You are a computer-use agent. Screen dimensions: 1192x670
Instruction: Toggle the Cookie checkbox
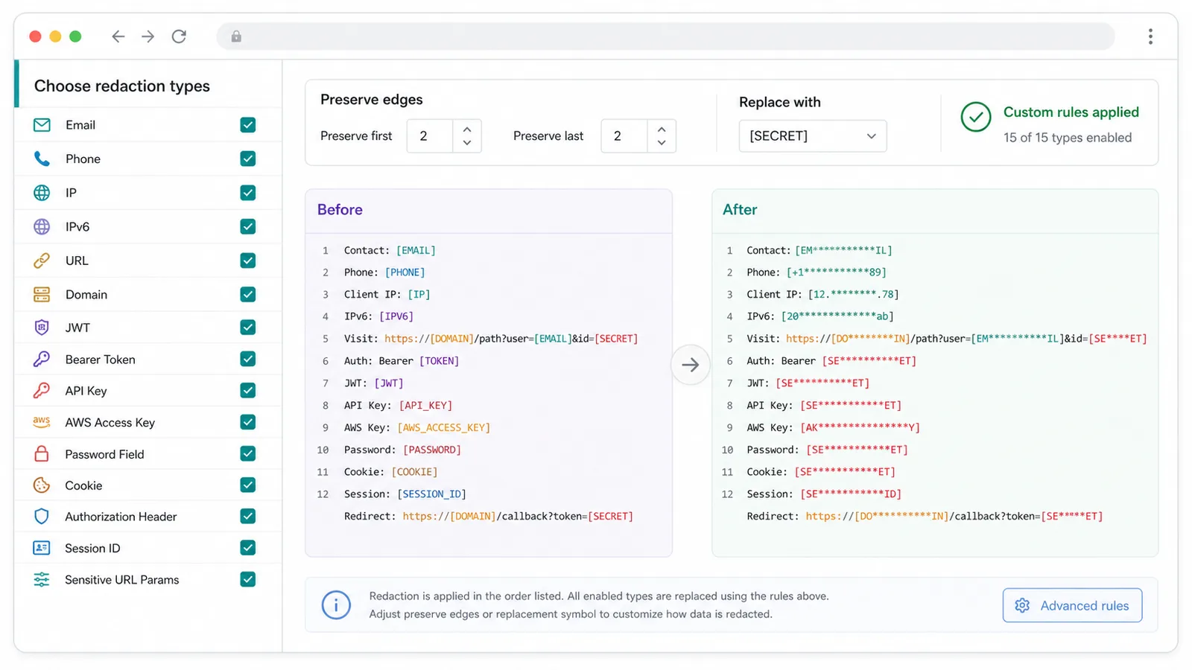[248, 485]
